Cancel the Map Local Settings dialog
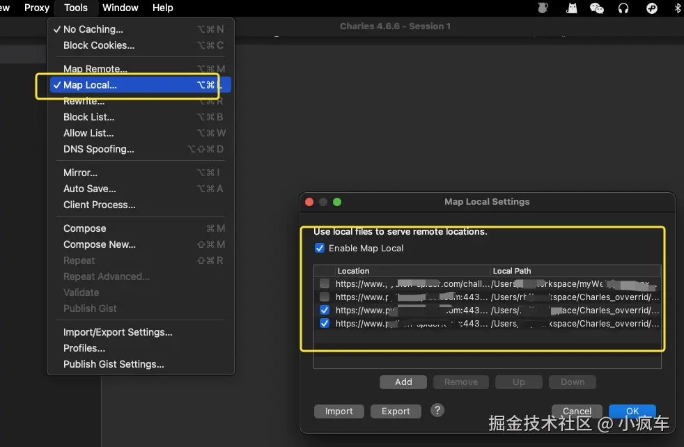 point(577,411)
